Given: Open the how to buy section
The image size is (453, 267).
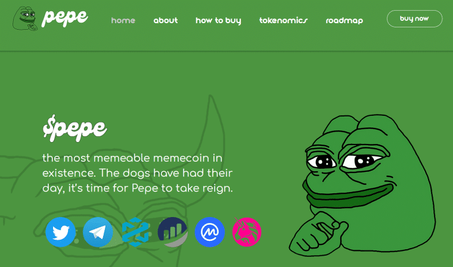Looking at the screenshot, I should point(218,20).
